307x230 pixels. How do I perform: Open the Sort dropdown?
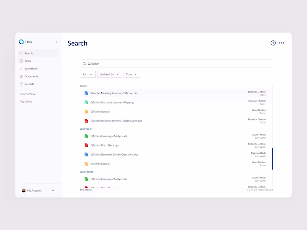(87, 74)
